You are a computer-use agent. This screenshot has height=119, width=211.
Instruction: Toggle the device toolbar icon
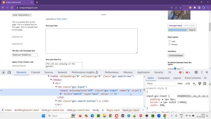coord(9,72)
